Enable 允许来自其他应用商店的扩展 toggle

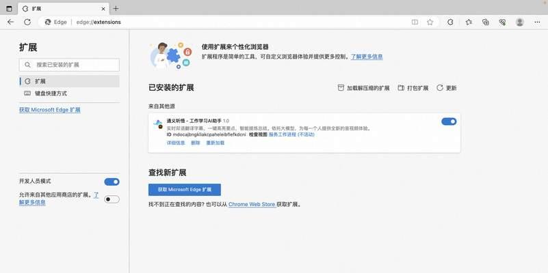click(x=112, y=199)
